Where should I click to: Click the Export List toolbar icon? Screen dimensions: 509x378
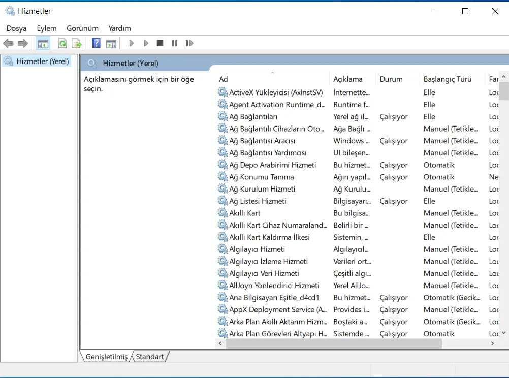77,43
